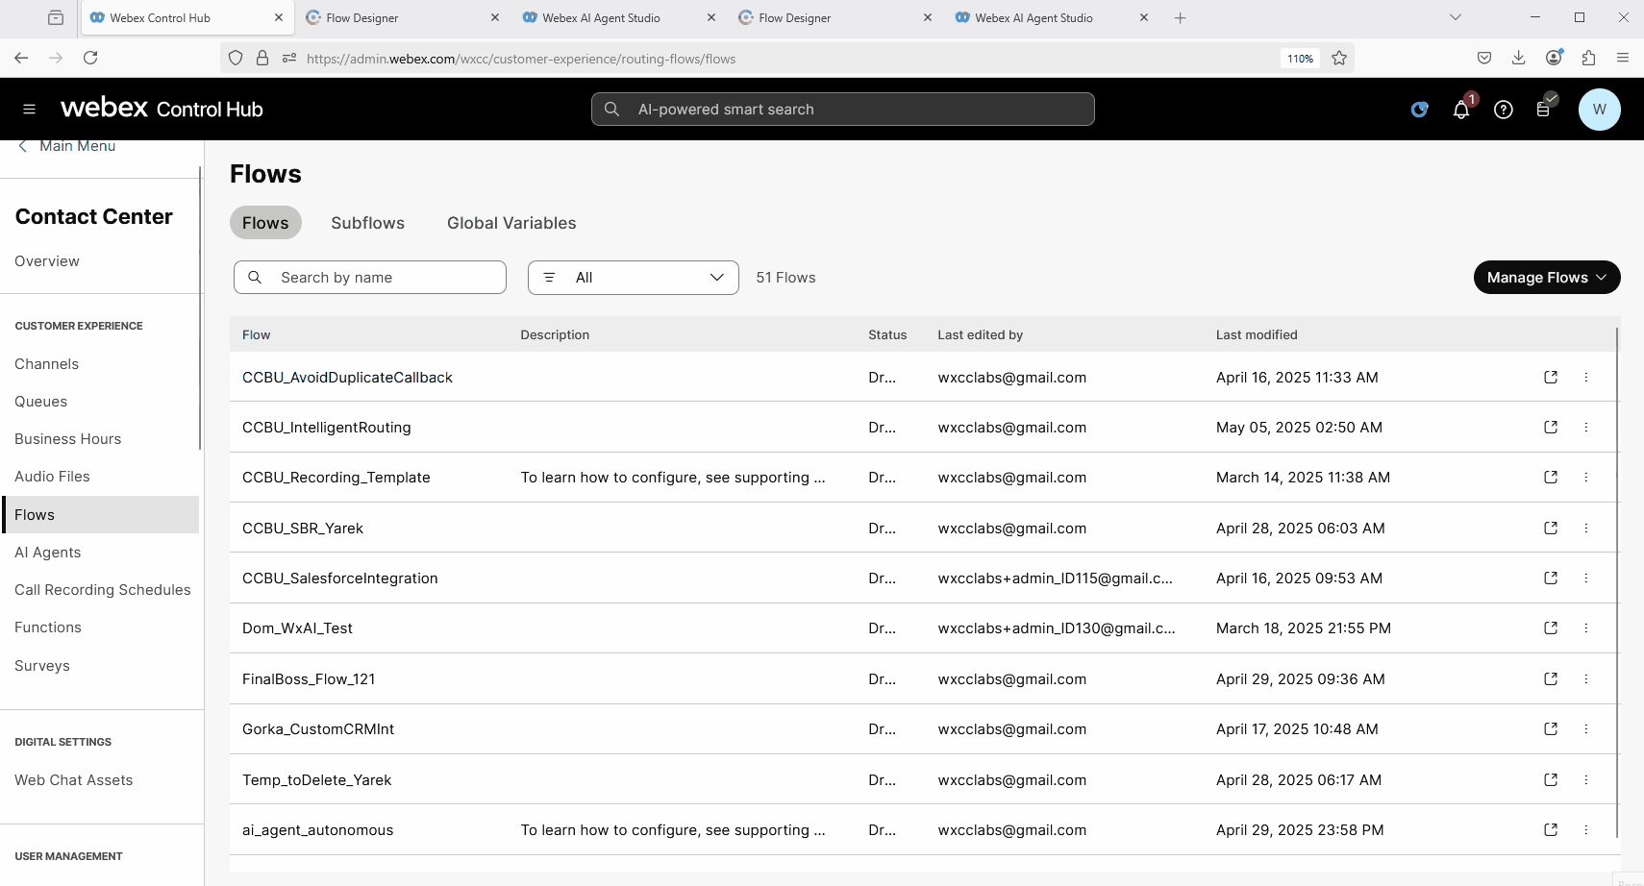This screenshot has height=886, width=1644.
Task: Expand the All filter dropdown
Action: coord(633,278)
